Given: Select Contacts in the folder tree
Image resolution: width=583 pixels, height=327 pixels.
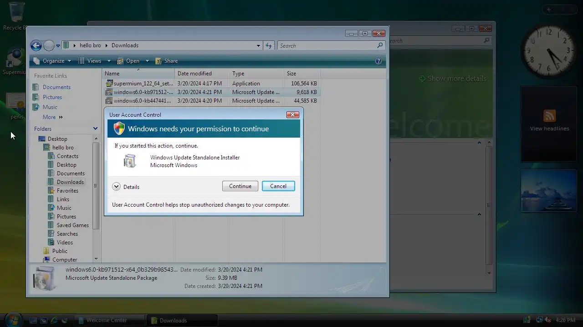Looking at the screenshot, I should point(67,156).
